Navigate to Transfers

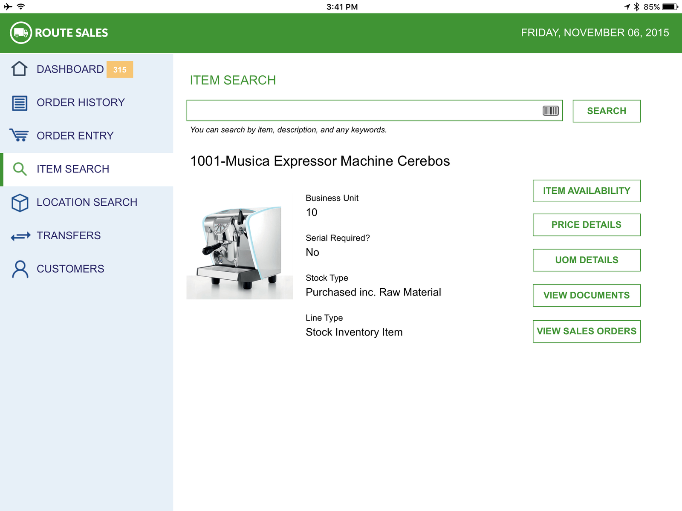tap(87, 236)
